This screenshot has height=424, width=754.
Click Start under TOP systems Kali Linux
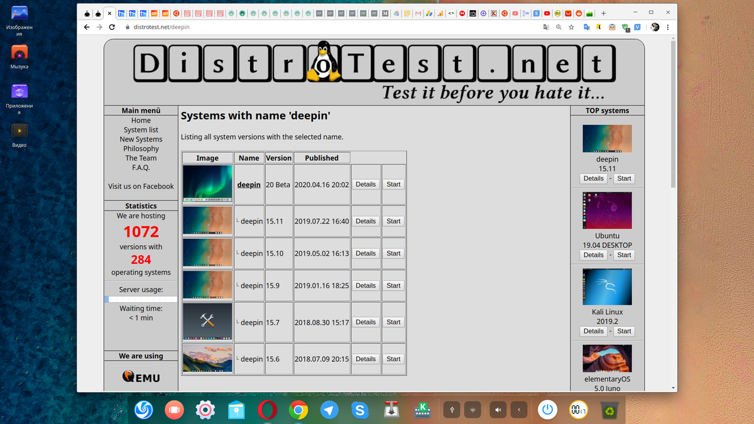(x=624, y=331)
